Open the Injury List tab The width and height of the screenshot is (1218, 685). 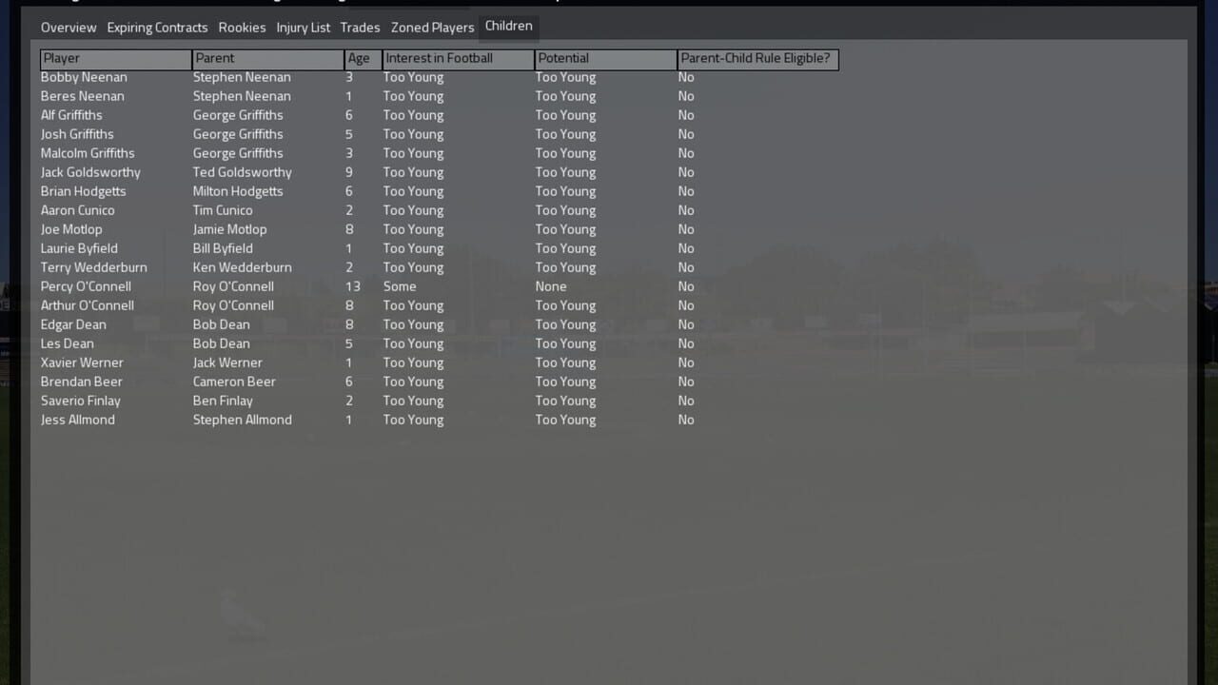[304, 28]
